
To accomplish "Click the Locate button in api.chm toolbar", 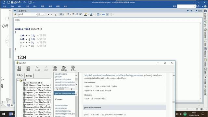I will point(28,69).
